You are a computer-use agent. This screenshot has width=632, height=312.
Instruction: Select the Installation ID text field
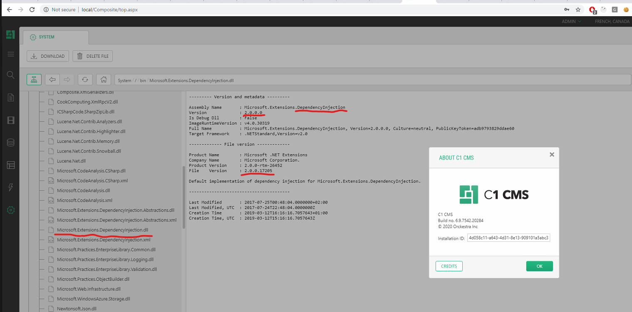tap(508, 238)
